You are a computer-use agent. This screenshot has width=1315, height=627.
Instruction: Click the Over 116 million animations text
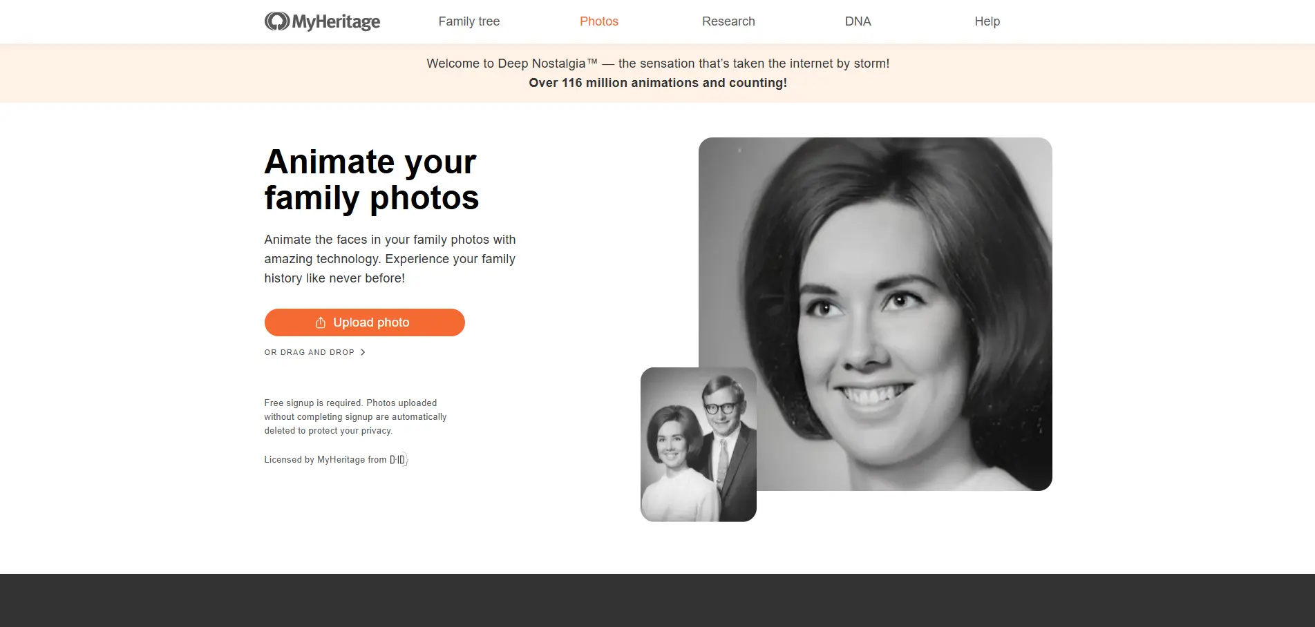657,83
